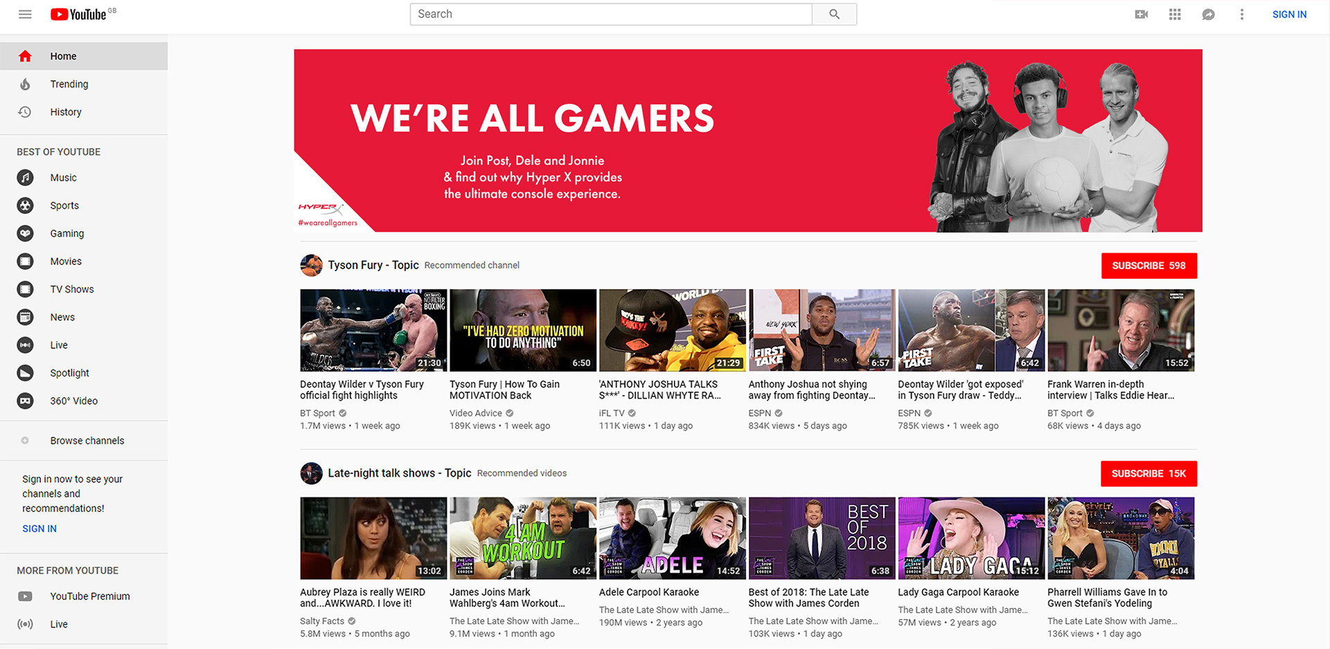The width and height of the screenshot is (1330, 649).
Task: Click the YouTube Premium play icon
Action: point(25,596)
